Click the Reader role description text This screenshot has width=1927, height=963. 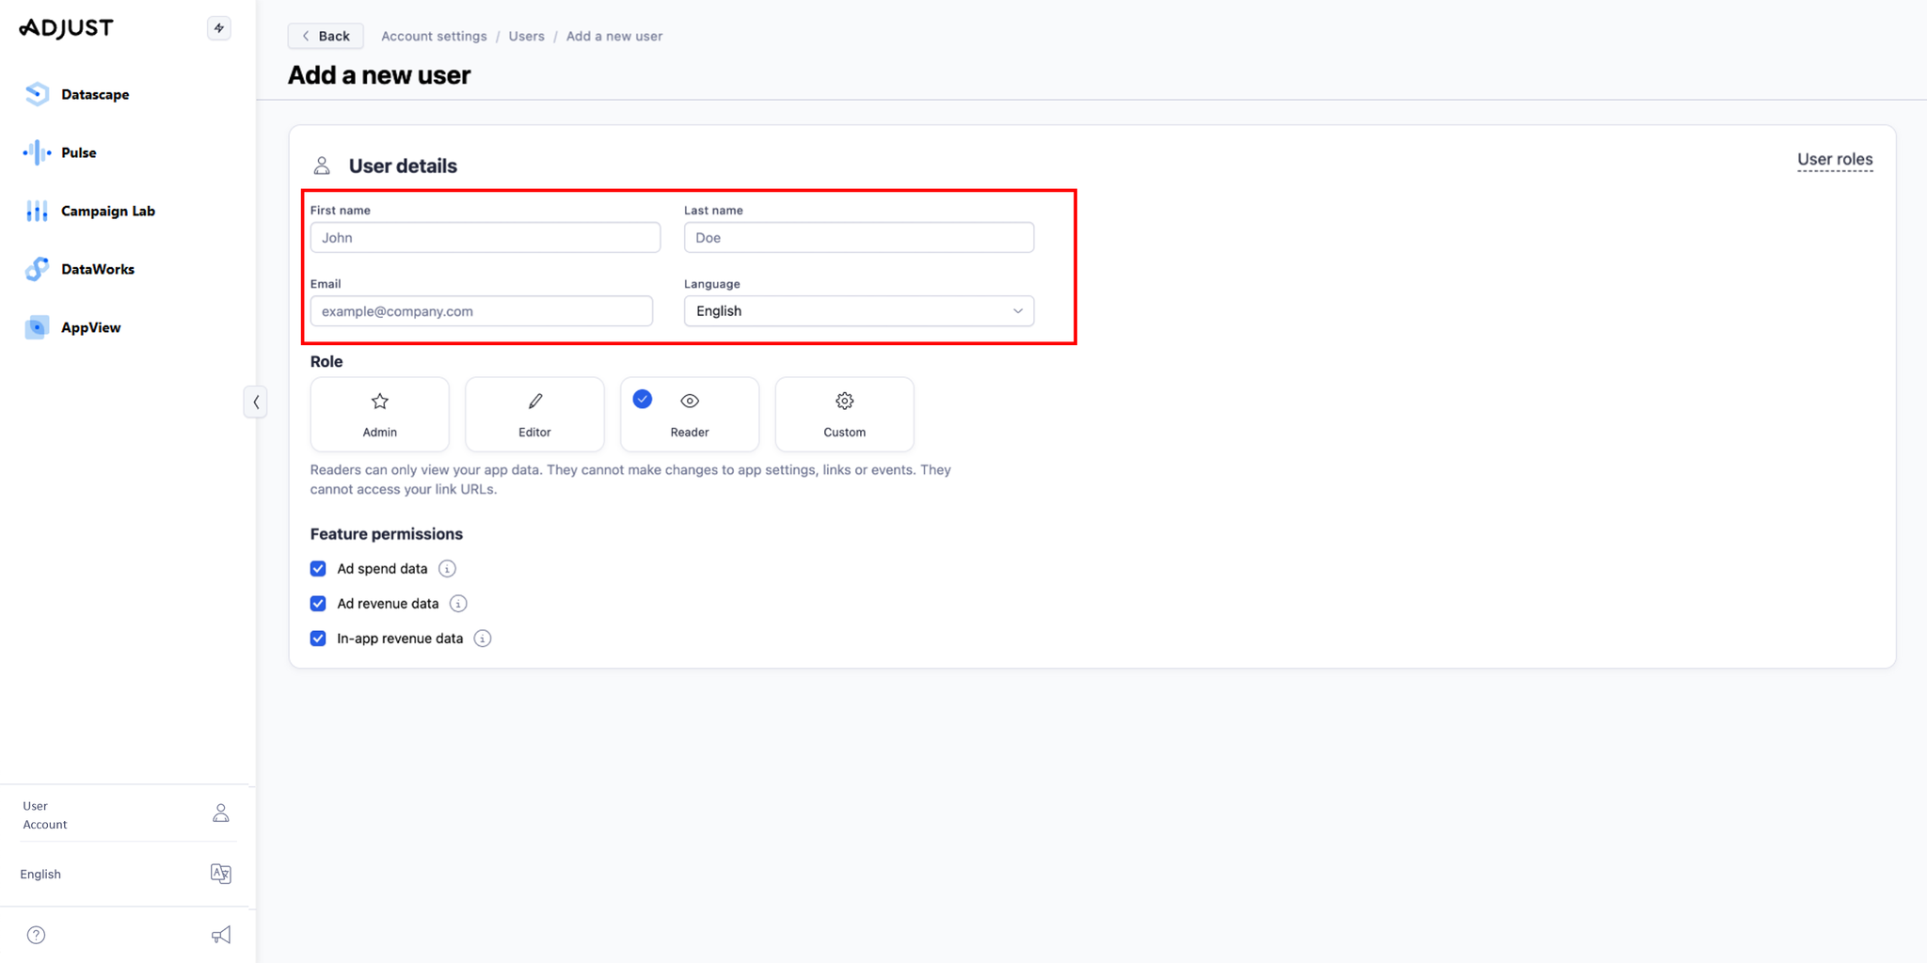tap(630, 480)
